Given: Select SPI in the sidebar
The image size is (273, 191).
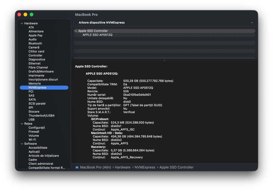Looking at the screenshot, I should [x=31, y=108].
